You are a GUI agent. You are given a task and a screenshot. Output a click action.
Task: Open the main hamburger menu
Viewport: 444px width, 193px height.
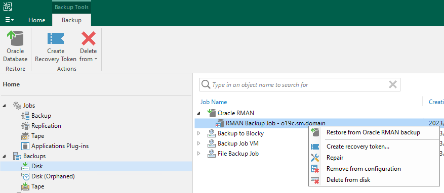9,20
